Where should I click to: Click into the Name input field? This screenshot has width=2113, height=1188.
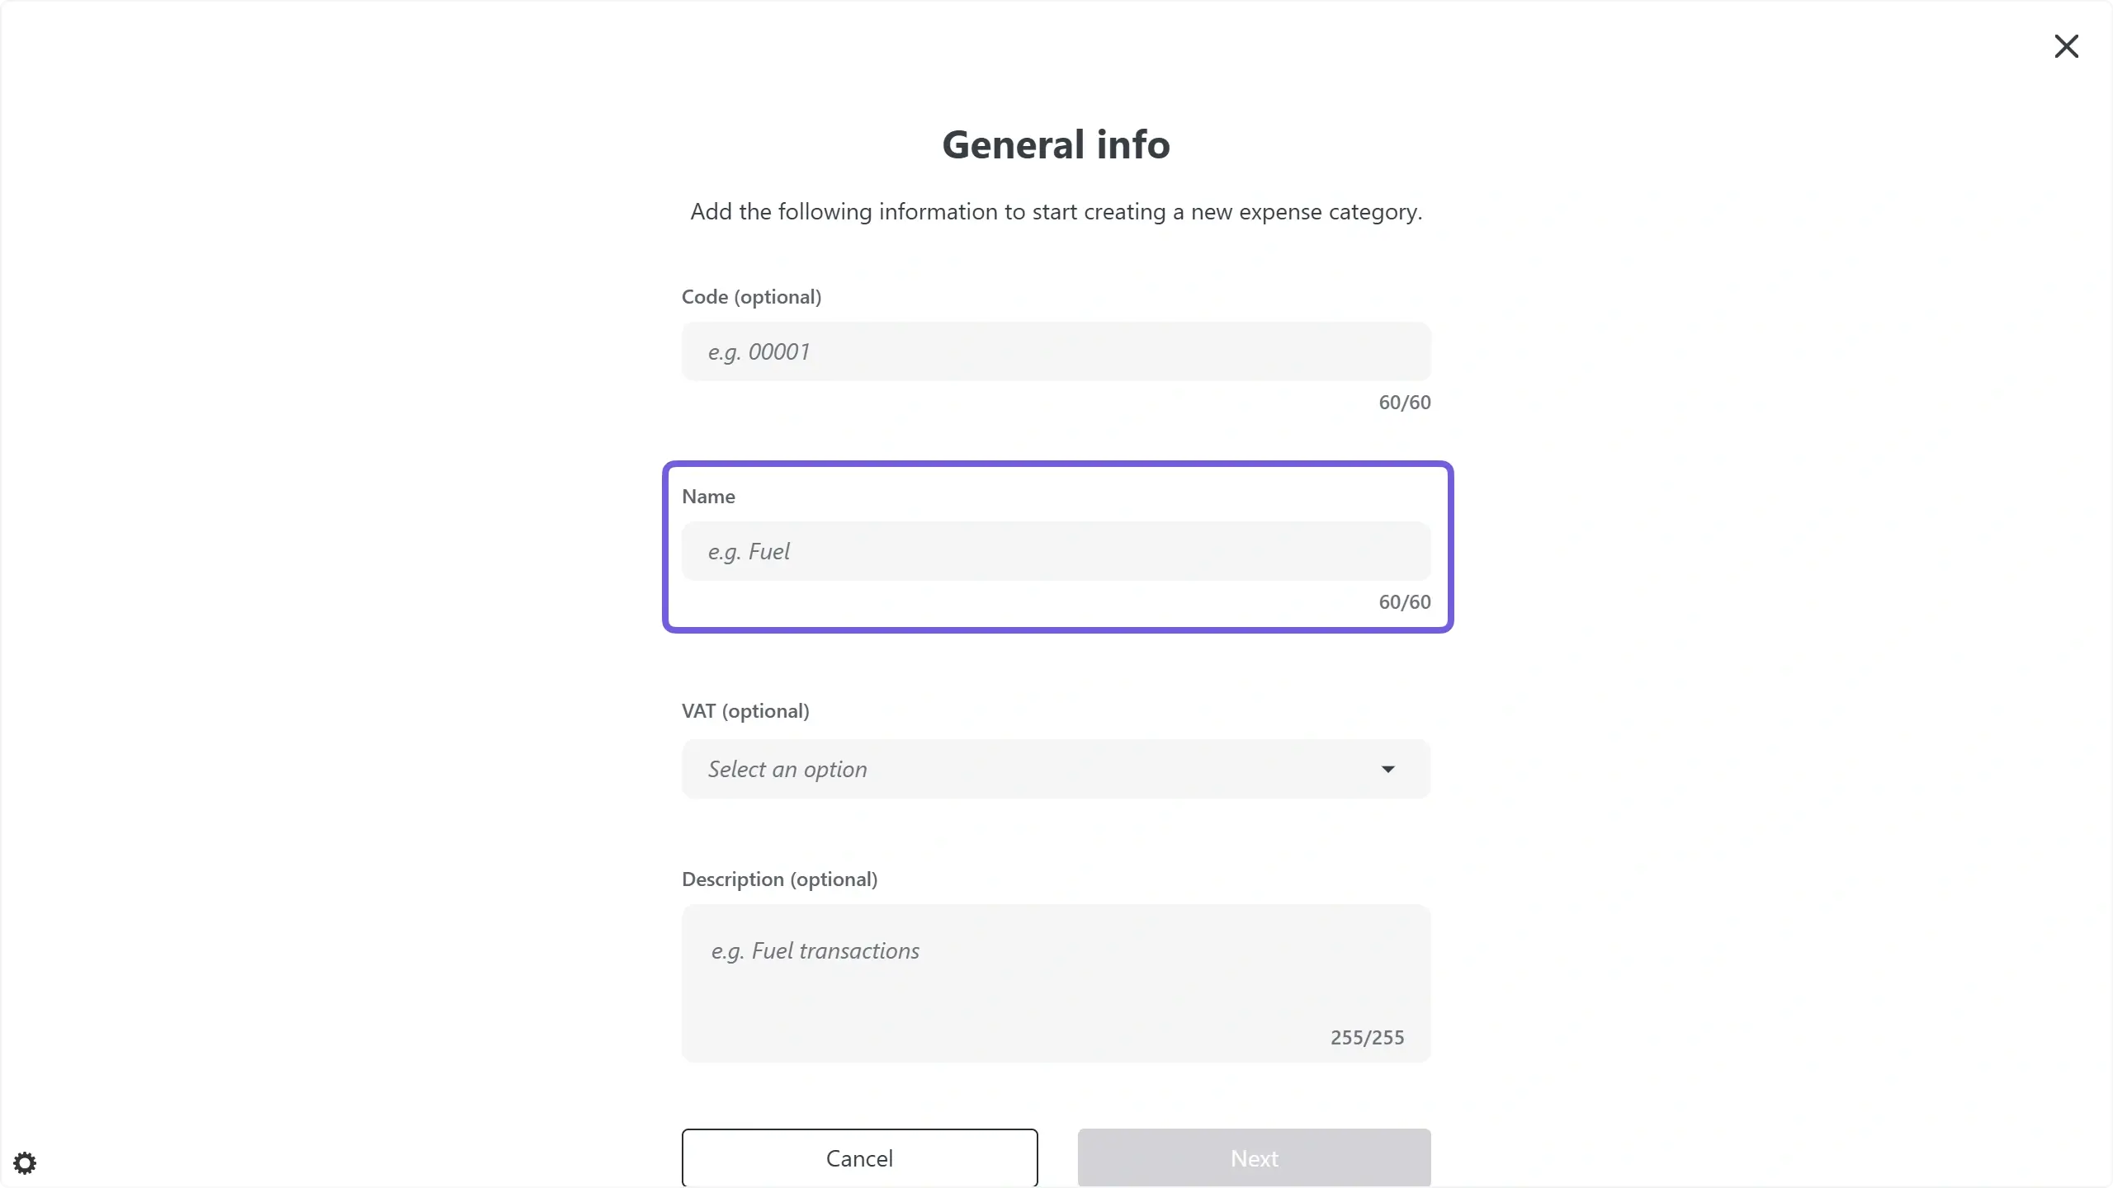[x=1056, y=551]
